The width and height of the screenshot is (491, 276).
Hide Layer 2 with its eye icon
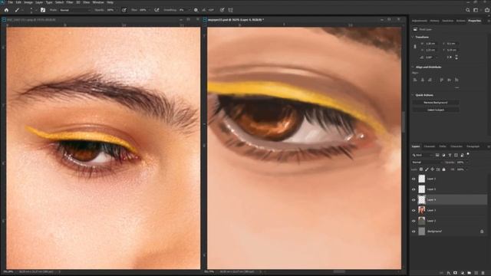click(x=414, y=221)
